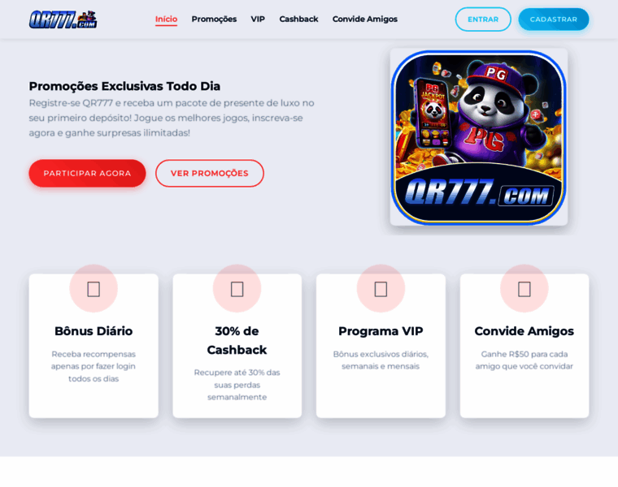Select the 30% de Cashback heading
The height and width of the screenshot is (487, 618).
coord(237,340)
